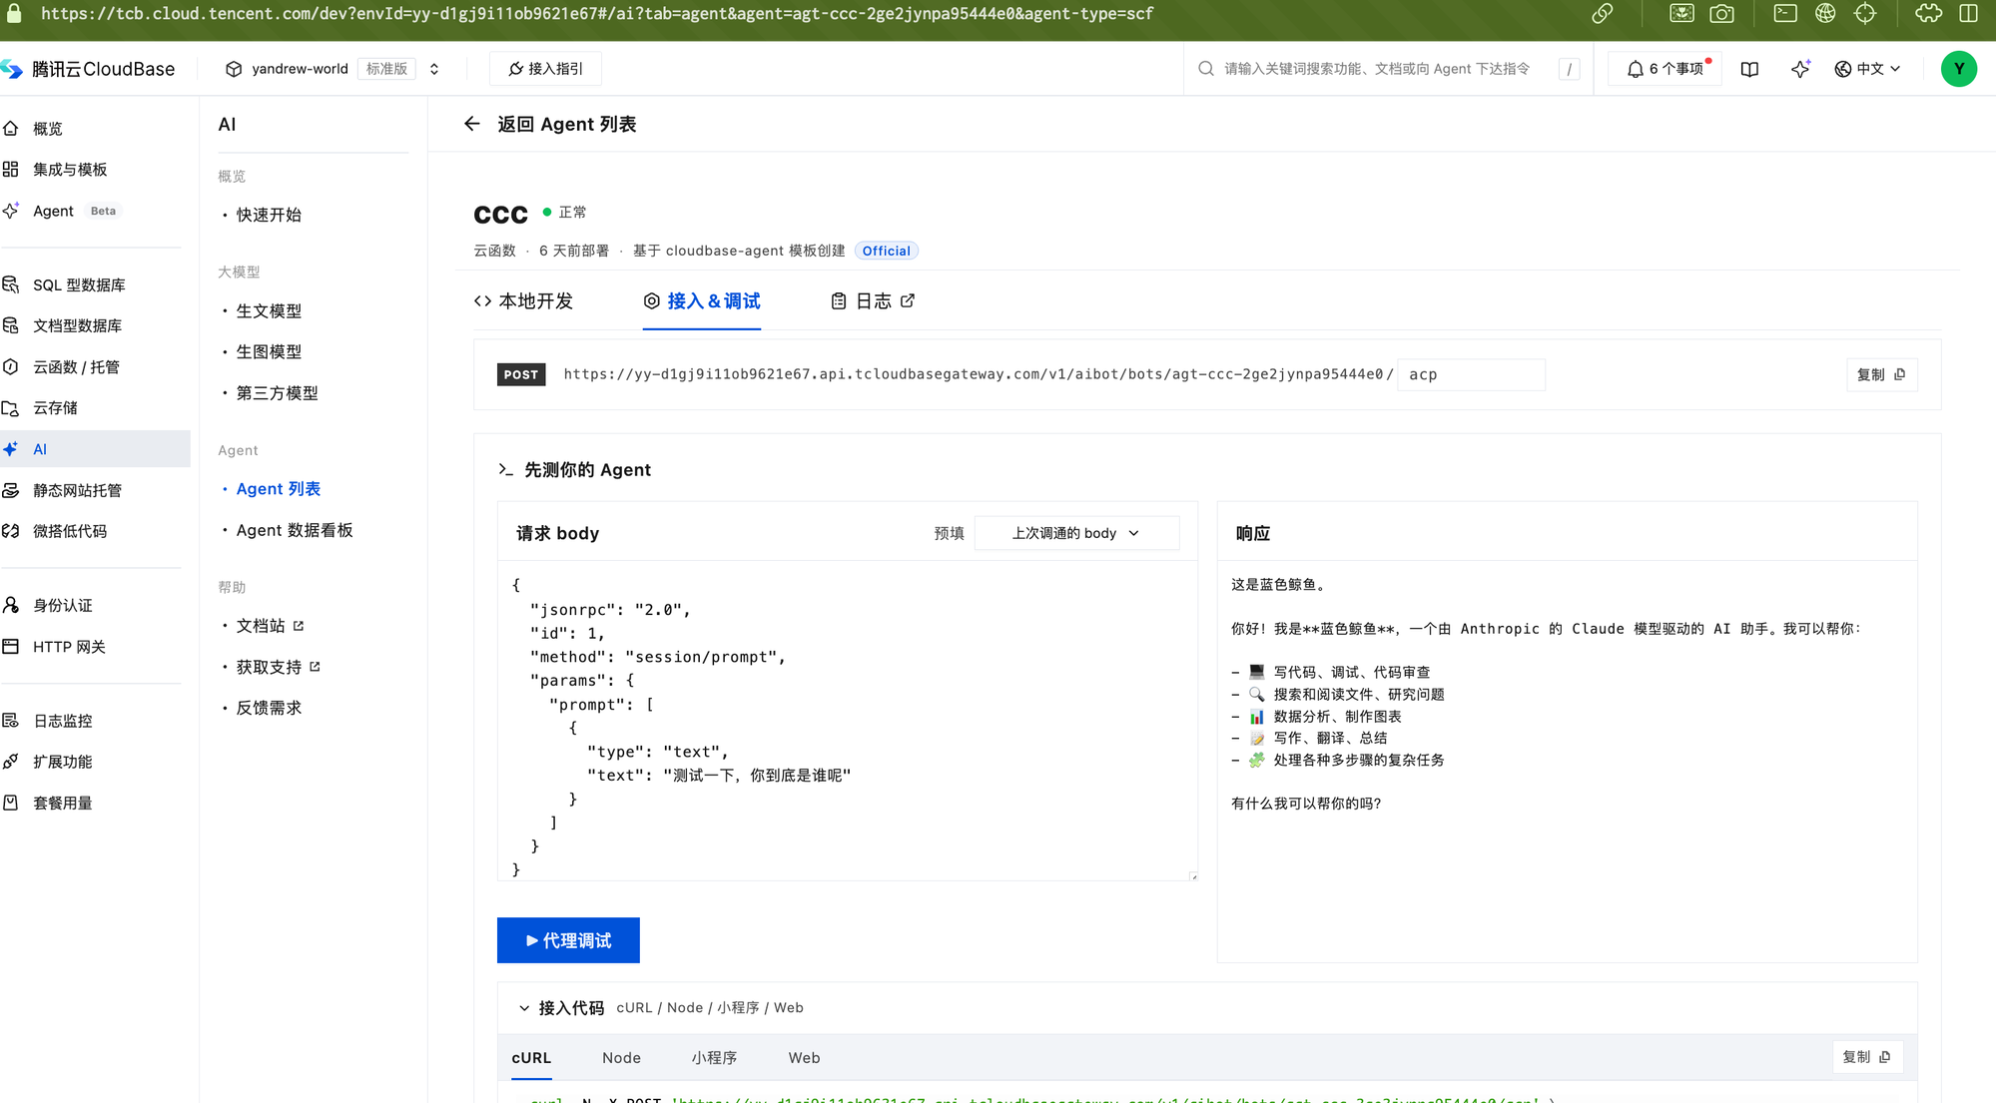
Task: Open the documentation book icon in header
Action: pyautogui.click(x=1749, y=69)
